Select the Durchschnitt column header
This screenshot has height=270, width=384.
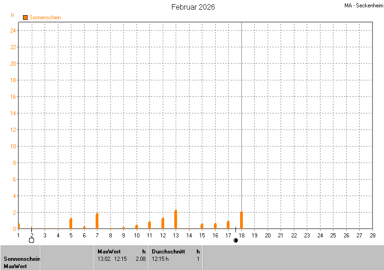tap(168, 251)
